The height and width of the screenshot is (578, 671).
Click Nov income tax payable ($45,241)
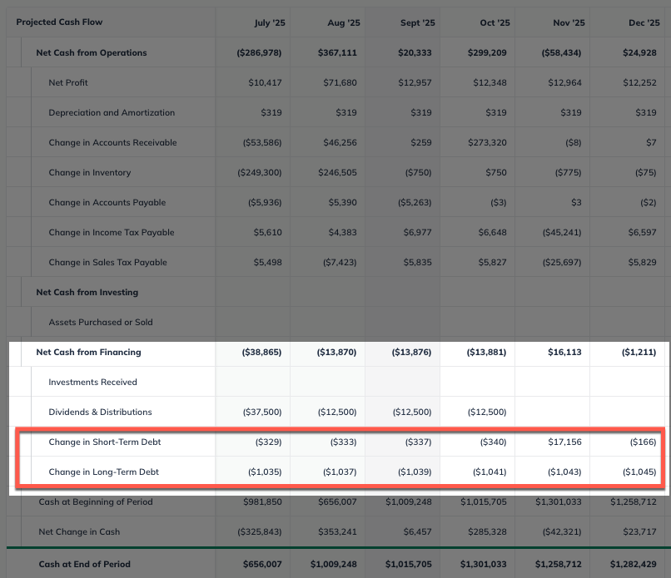point(562,232)
